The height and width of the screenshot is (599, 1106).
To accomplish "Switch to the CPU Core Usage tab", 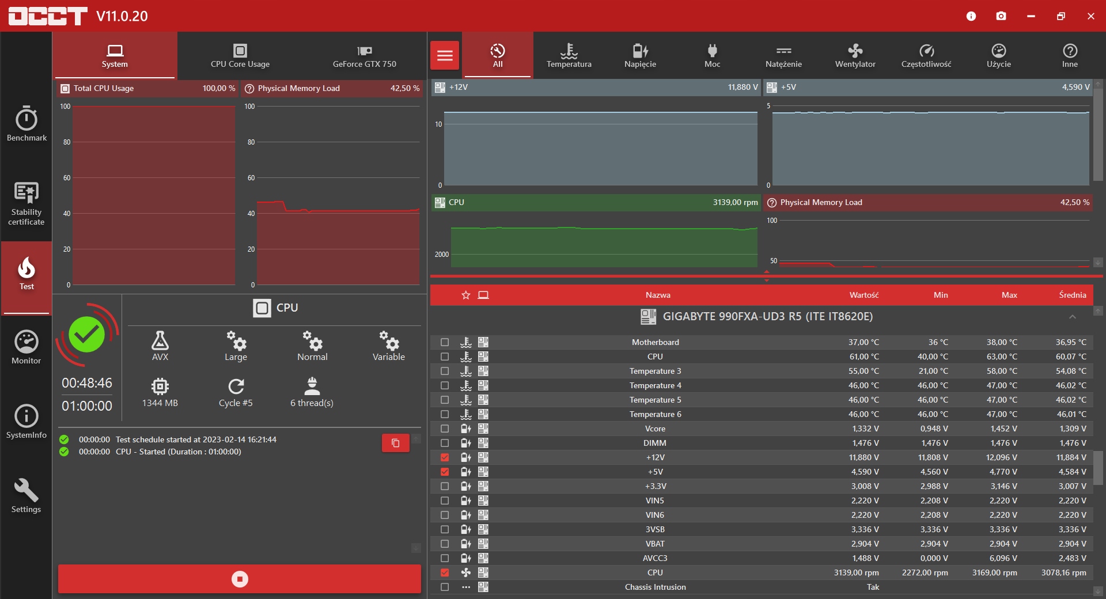I will point(240,55).
